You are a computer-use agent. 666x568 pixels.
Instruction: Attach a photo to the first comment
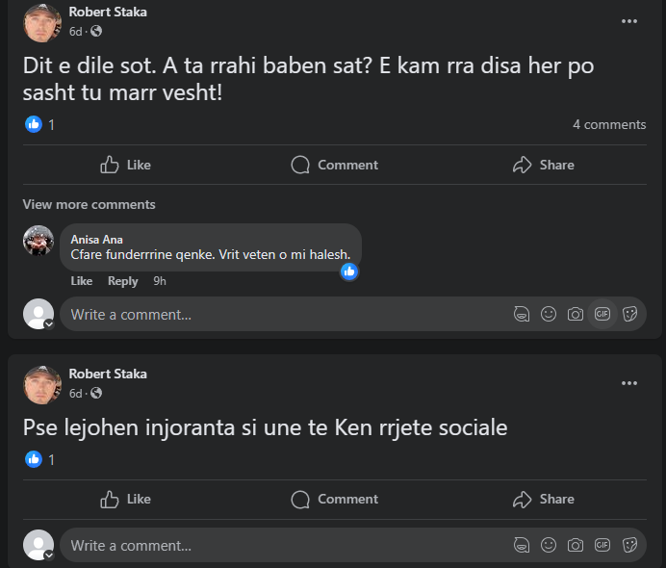point(576,314)
